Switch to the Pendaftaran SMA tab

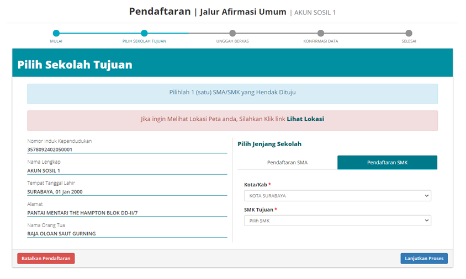(288, 163)
